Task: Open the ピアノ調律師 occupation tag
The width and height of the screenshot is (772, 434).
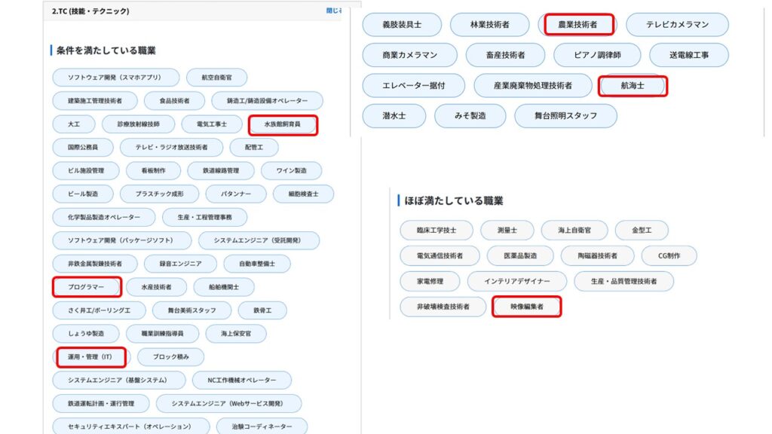Action: (x=597, y=55)
